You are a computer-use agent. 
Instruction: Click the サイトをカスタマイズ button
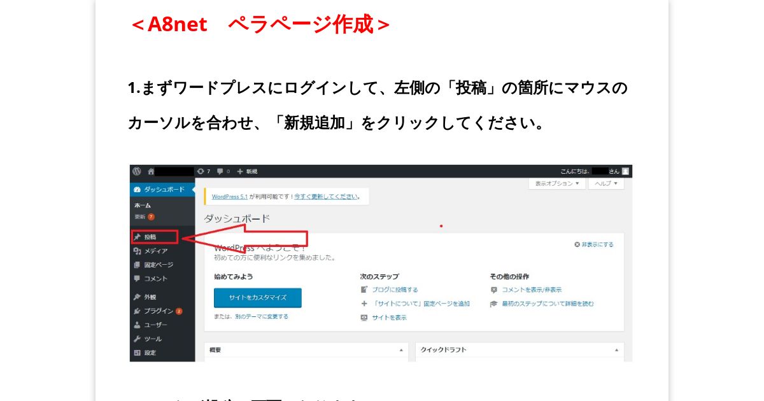pyautogui.click(x=257, y=297)
